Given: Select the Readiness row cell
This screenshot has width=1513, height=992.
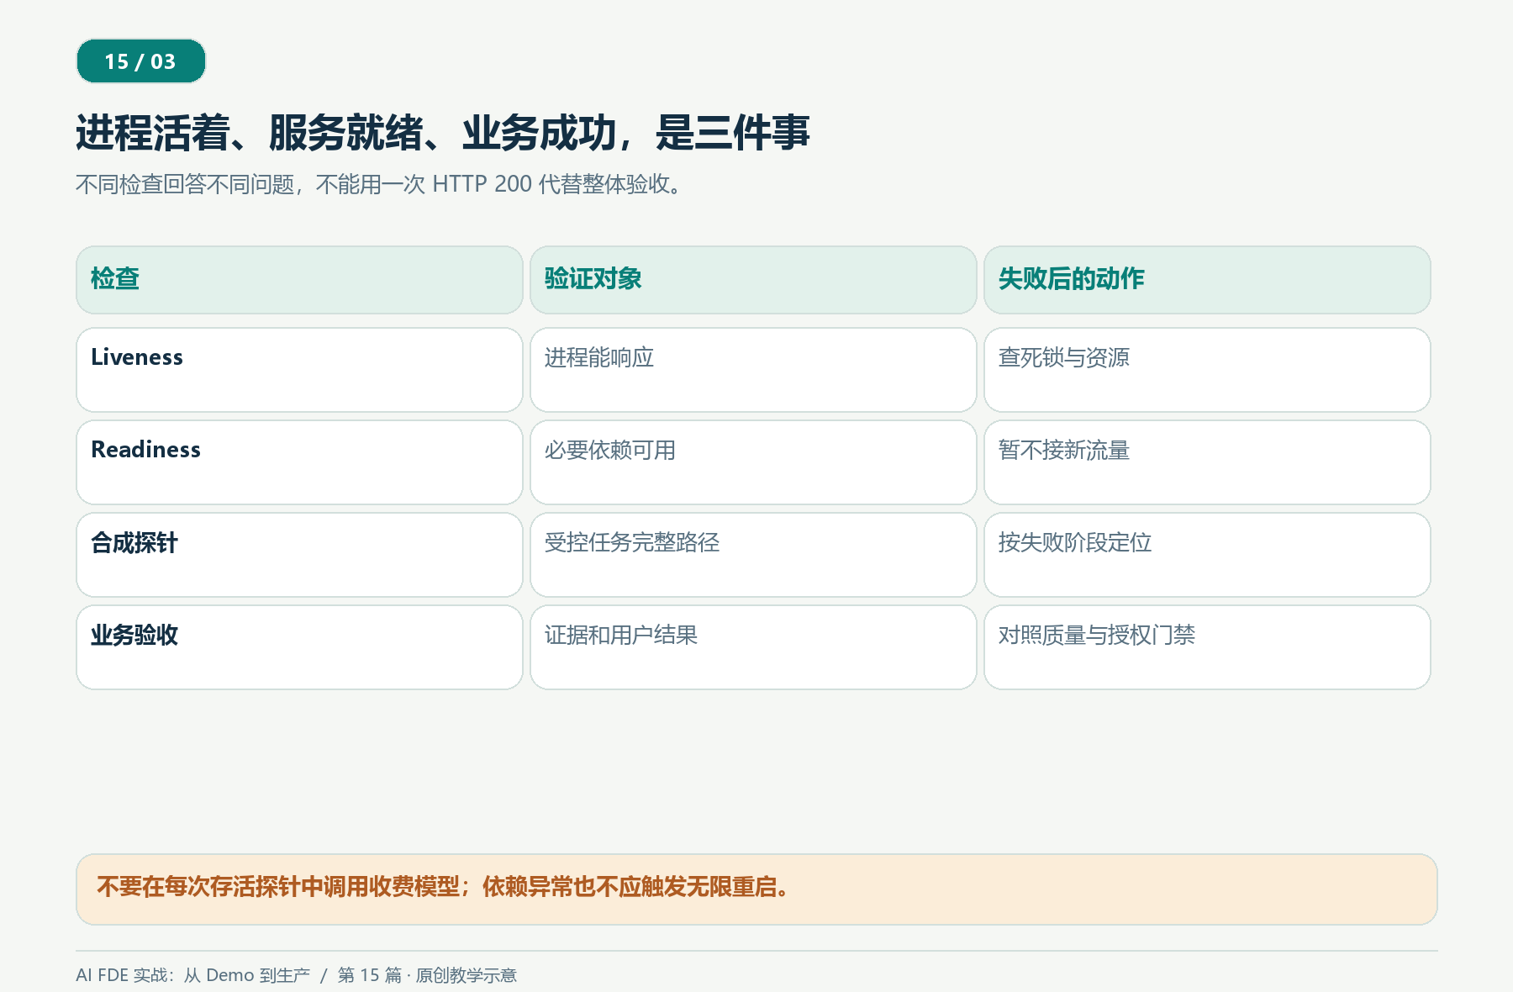Looking at the screenshot, I should [x=299, y=462].
